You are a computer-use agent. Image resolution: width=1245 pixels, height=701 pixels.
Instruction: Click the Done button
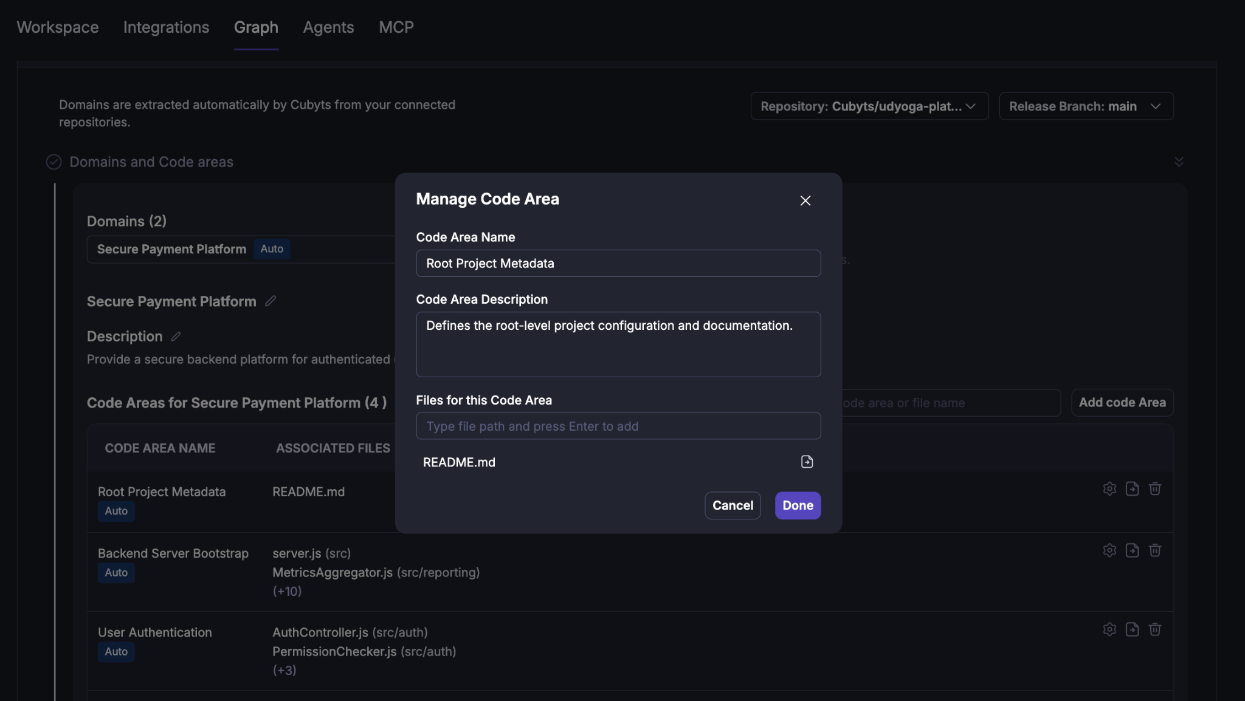(x=798, y=505)
